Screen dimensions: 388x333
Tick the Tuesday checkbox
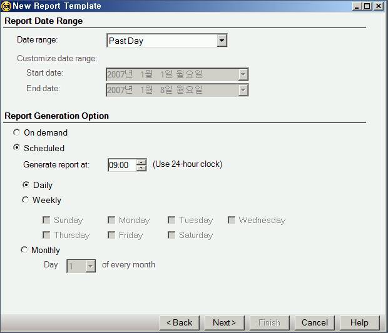(171, 220)
